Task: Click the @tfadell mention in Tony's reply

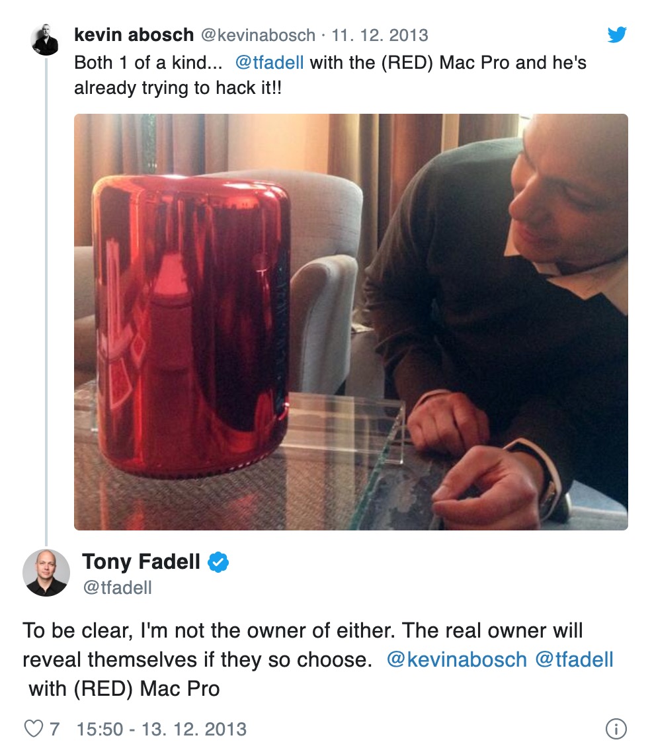Action: [x=574, y=659]
